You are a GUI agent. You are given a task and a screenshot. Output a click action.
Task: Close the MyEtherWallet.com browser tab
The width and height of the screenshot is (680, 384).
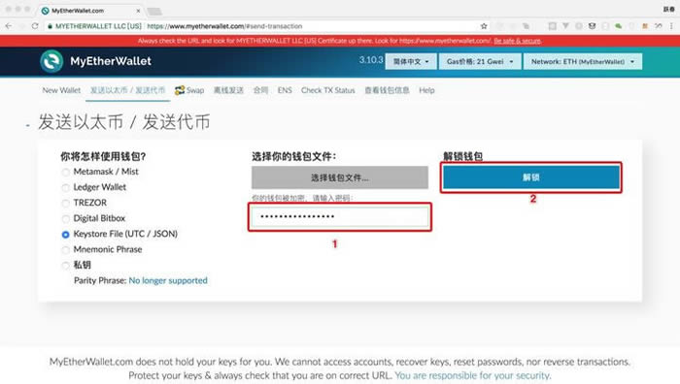[138, 11]
